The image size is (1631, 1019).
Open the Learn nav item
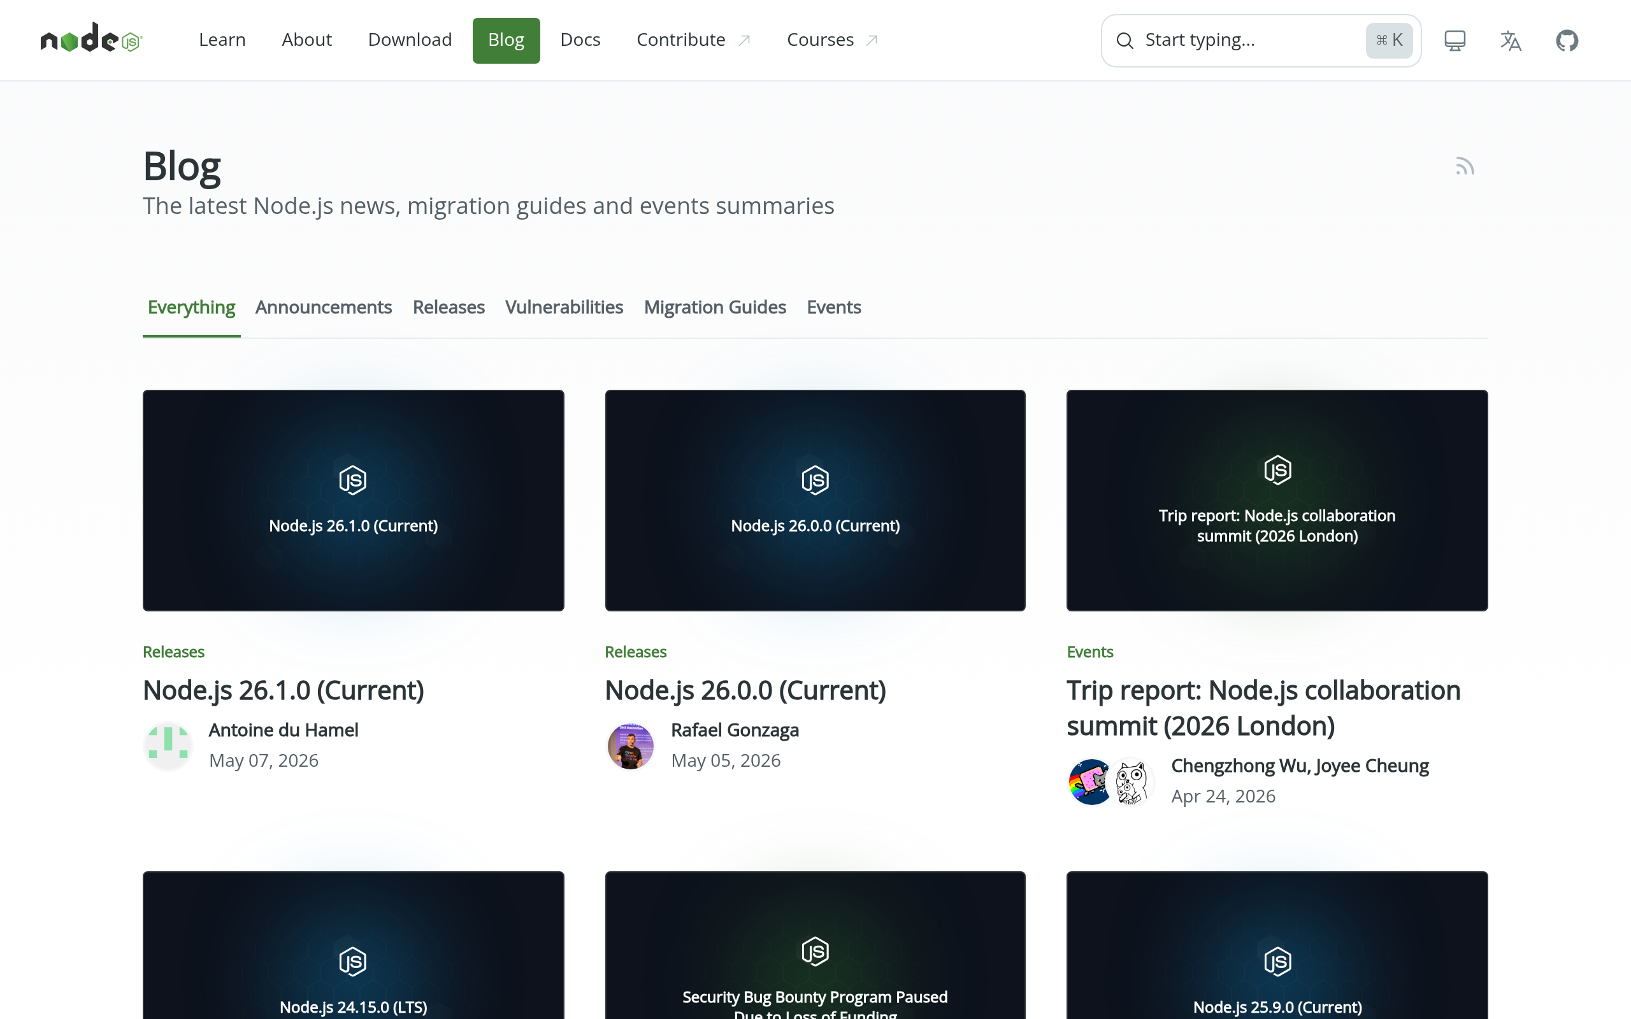[222, 39]
